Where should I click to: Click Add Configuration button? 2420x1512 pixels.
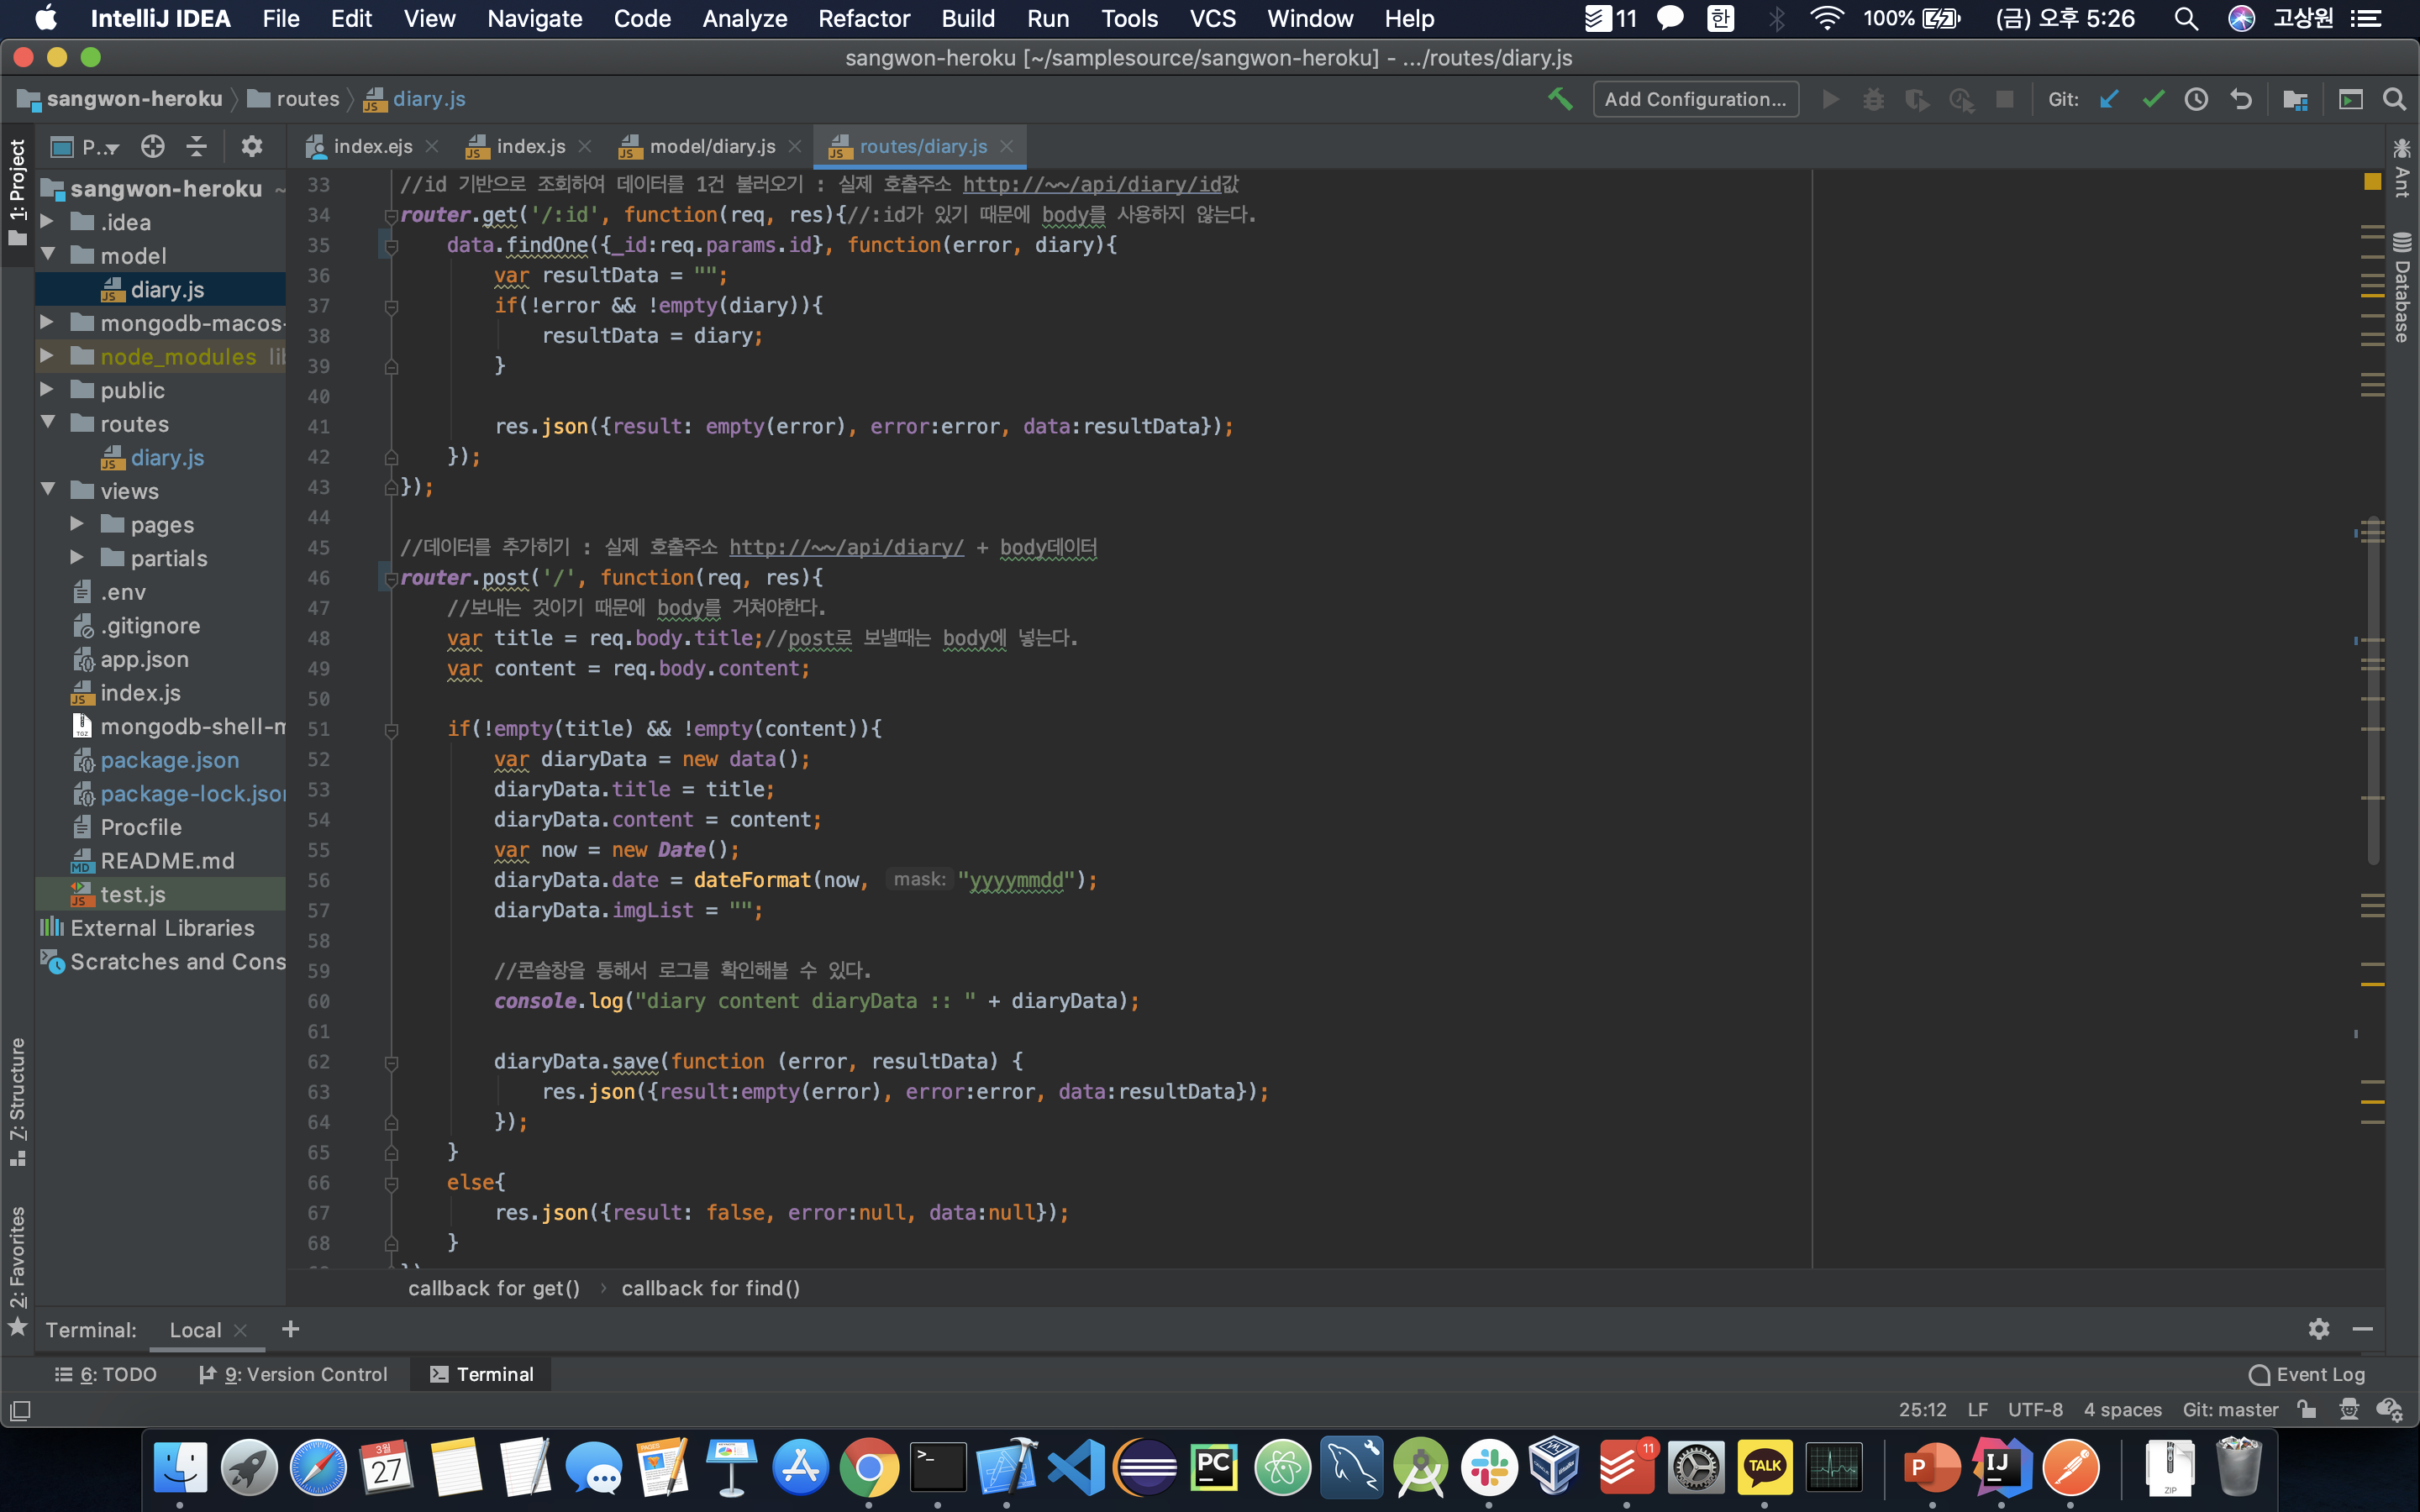[x=1695, y=99]
